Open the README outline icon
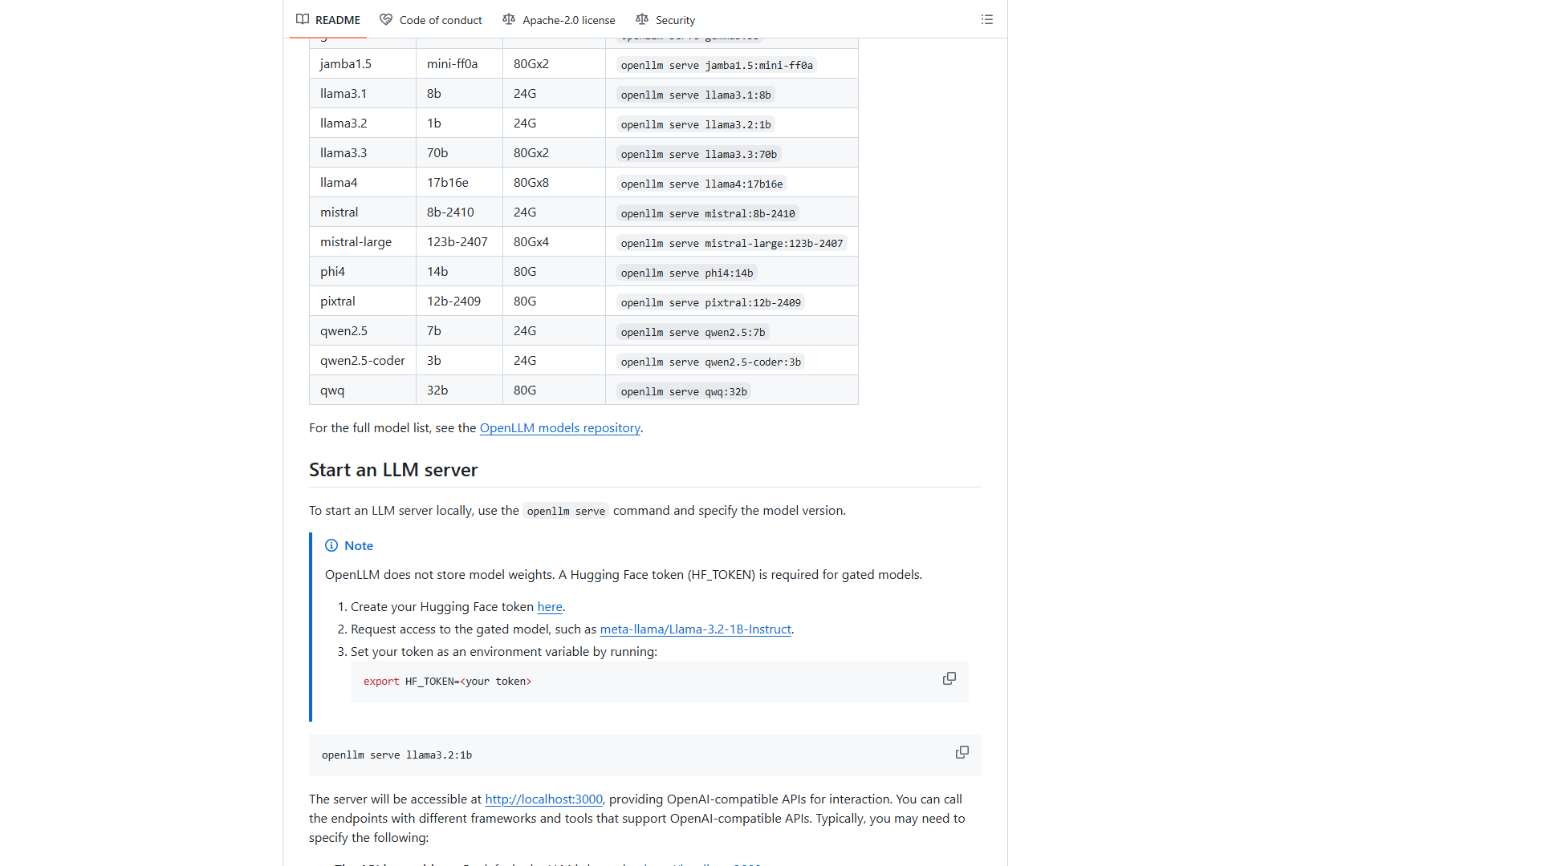1541x866 pixels. click(x=986, y=19)
